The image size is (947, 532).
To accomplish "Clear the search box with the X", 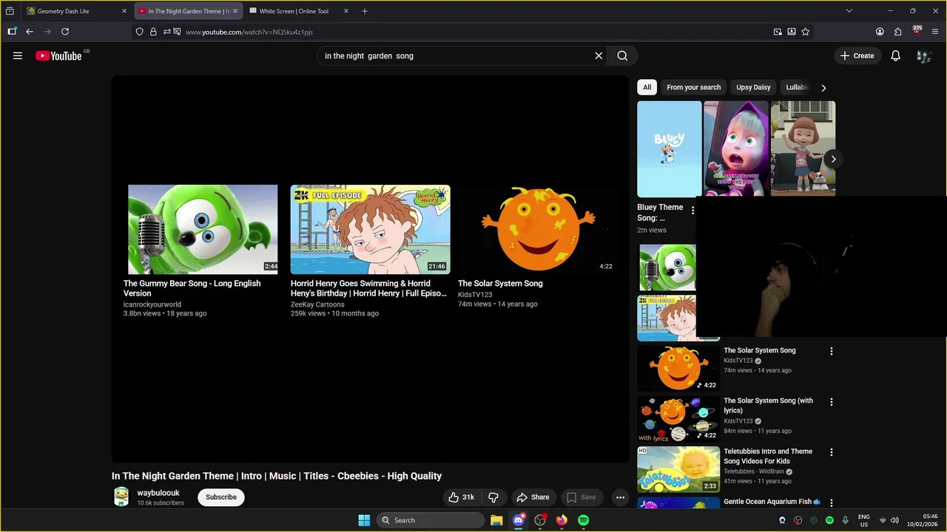I will tap(599, 55).
